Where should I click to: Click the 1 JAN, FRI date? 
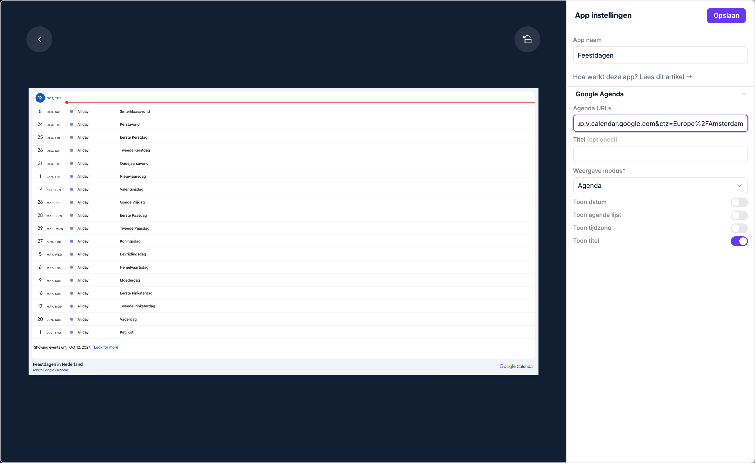(49, 176)
